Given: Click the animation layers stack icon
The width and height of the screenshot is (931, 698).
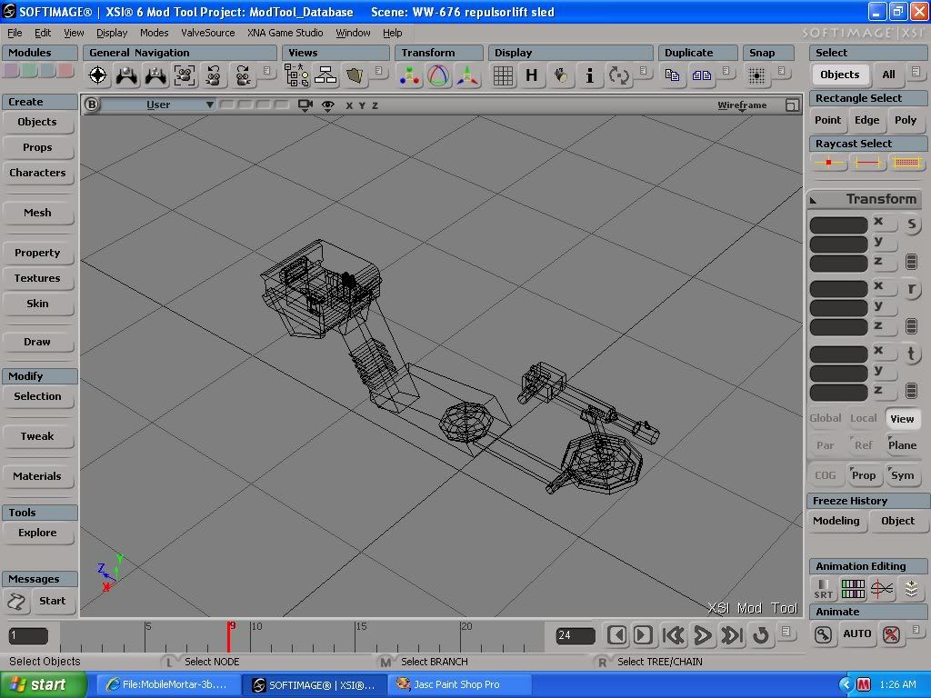Looking at the screenshot, I should tap(911, 589).
